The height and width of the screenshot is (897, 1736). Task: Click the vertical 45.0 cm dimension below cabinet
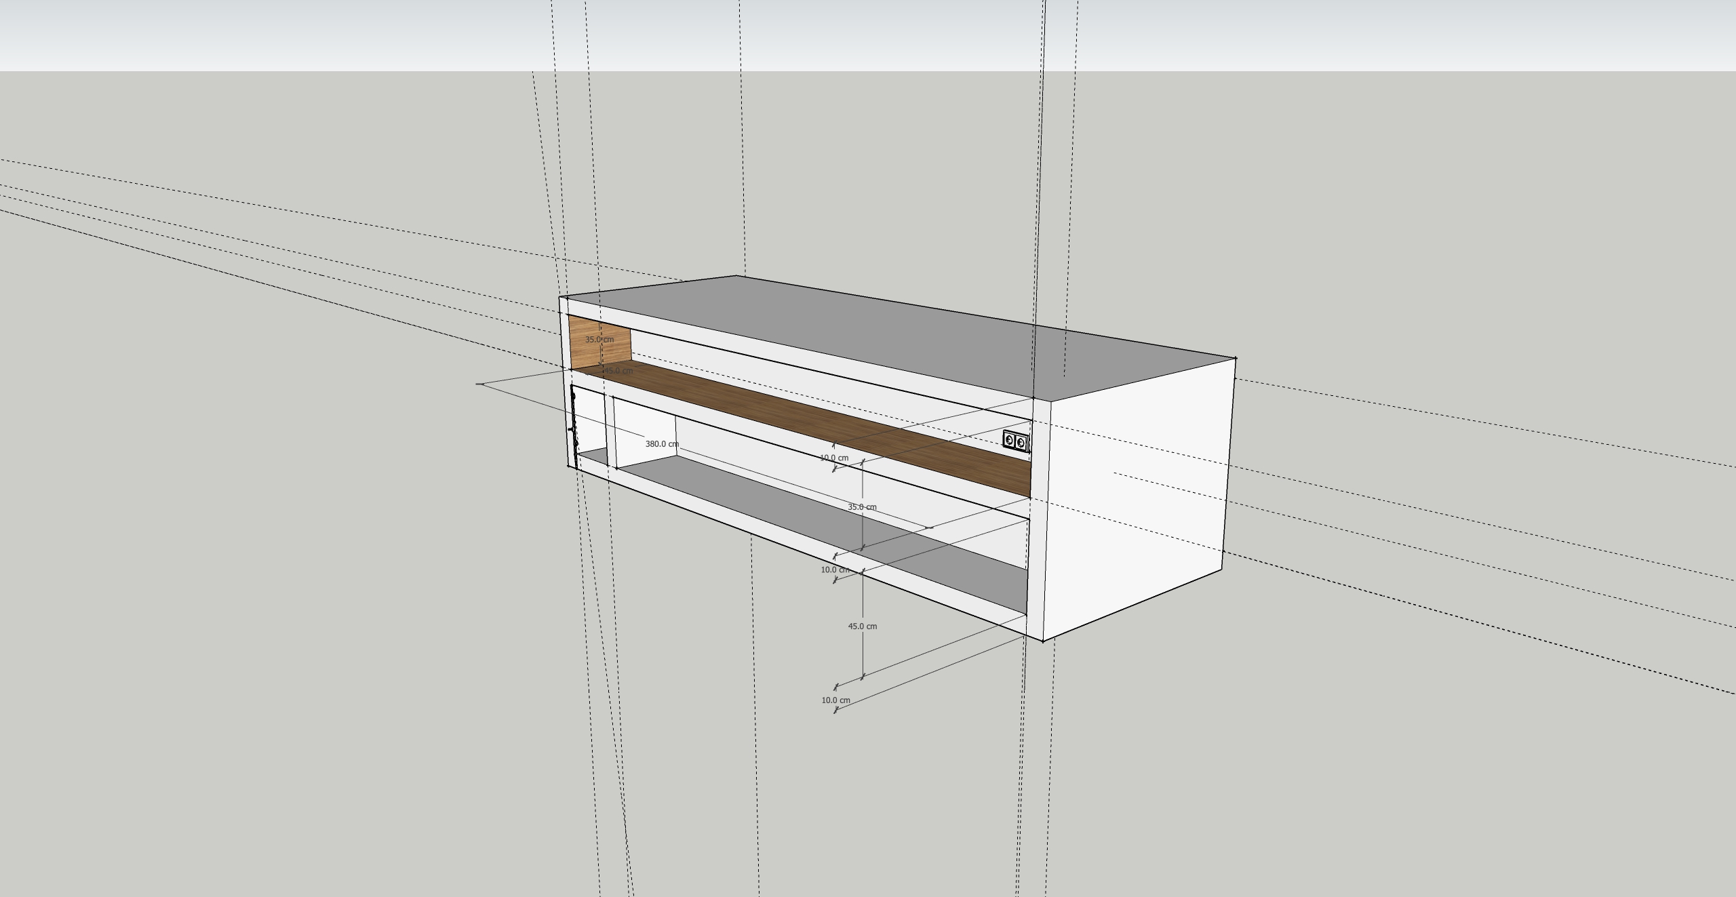click(862, 626)
